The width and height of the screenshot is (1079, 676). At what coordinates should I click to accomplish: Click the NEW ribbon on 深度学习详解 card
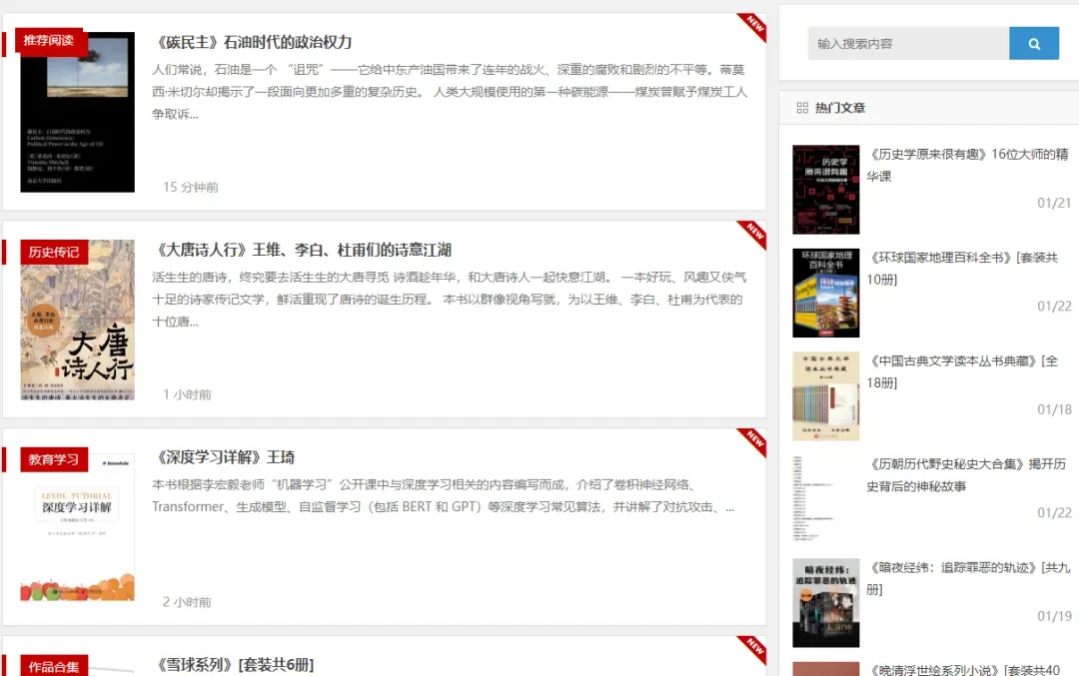pos(753,440)
